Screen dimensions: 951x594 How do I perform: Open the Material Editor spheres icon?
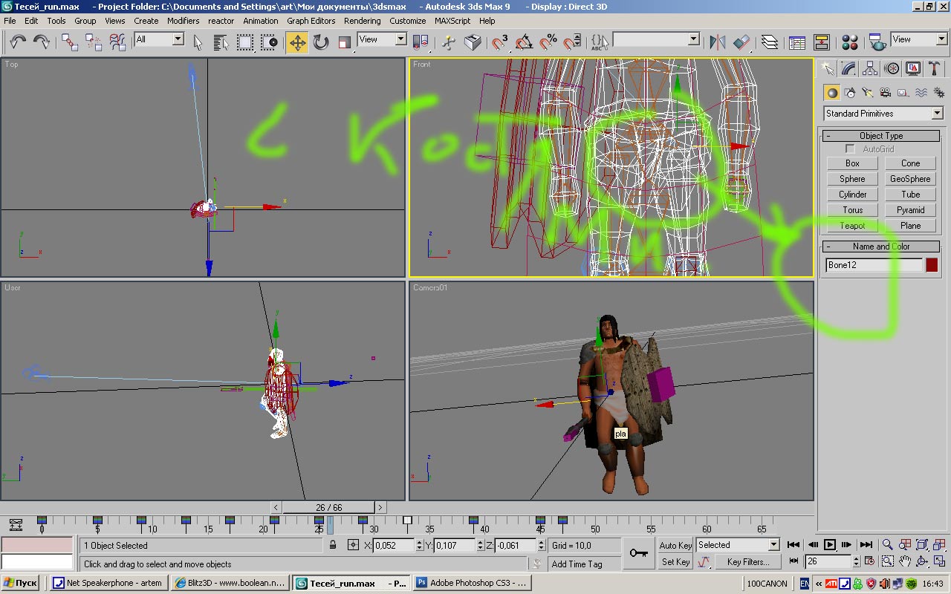pos(850,42)
